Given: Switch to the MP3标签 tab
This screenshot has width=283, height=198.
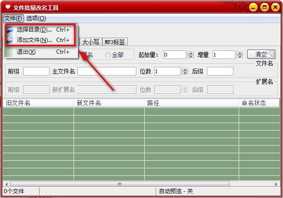Looking at the screenshot, I should coord(115,42).
